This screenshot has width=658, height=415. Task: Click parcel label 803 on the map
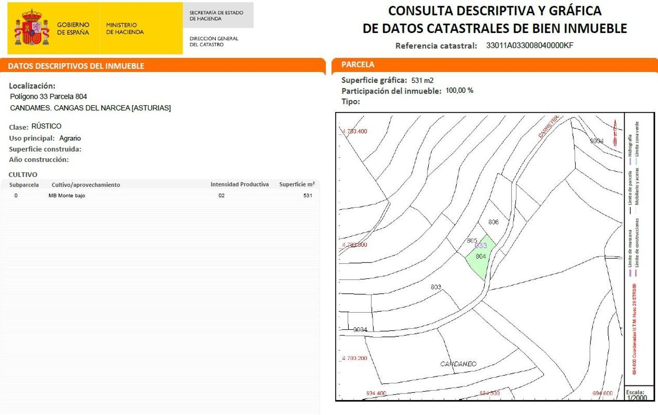click(436, 287)
